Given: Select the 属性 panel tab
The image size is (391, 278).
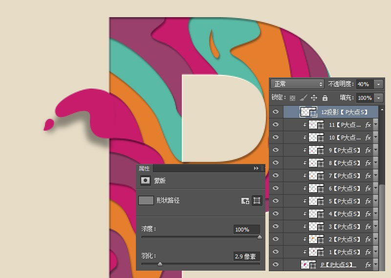Looking at the screenshot, I should 145,168.
